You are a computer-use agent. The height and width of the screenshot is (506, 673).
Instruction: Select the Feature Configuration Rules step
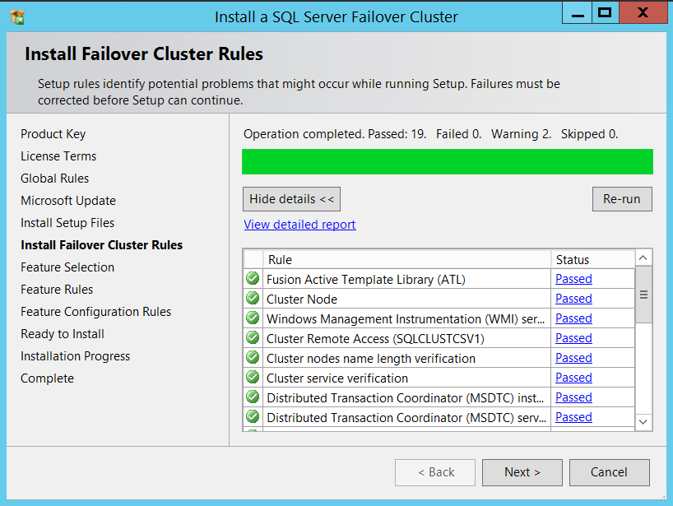pos(95,312)
